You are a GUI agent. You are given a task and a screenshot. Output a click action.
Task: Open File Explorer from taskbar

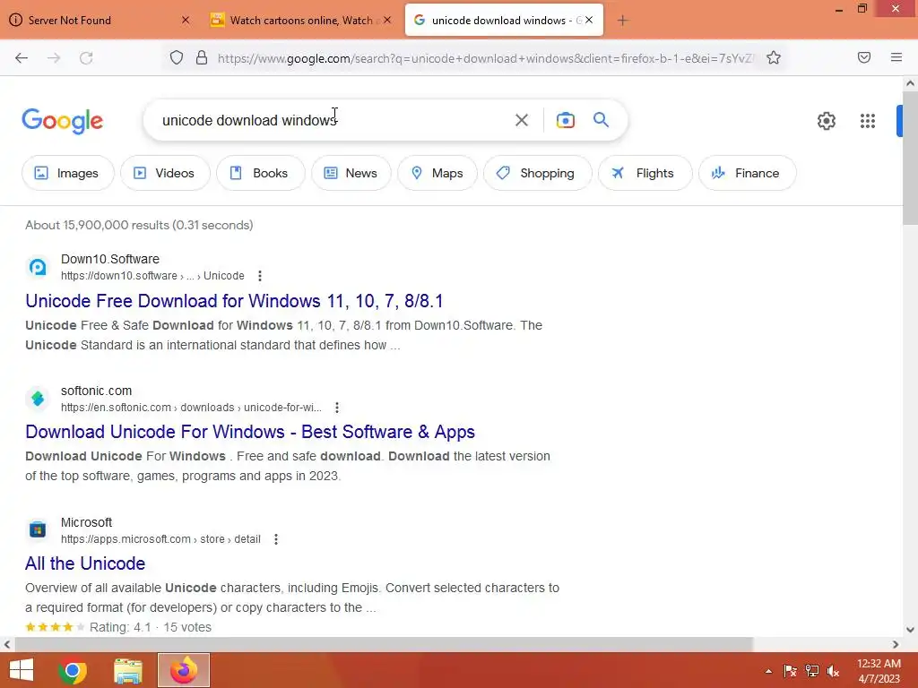128,670
